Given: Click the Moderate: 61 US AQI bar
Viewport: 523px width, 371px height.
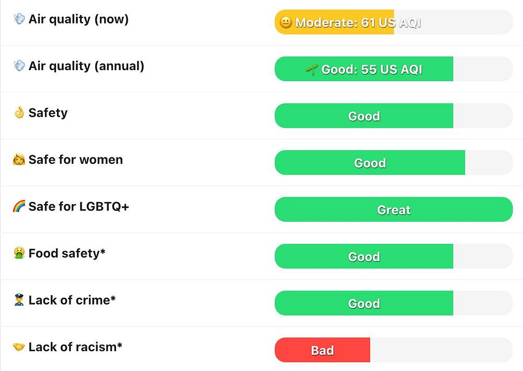Looking at the screenshot, I should tap(335, 23).
